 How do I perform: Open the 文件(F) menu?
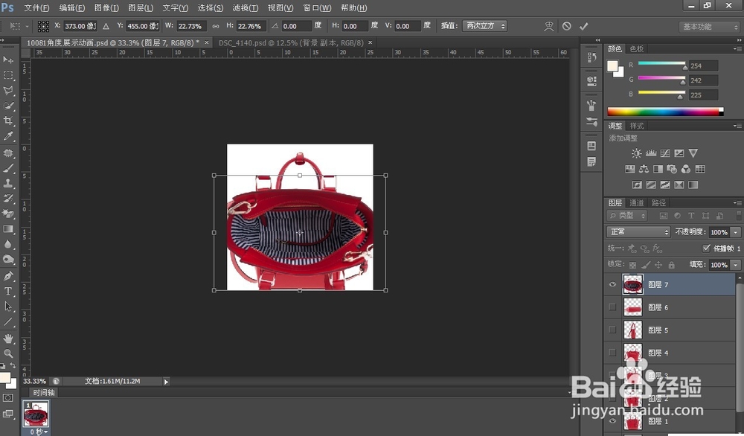(x=36, y=8)
